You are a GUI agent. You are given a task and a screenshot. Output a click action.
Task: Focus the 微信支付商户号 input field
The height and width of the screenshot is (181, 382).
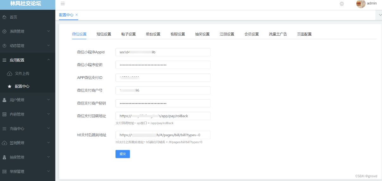[163, 90]
